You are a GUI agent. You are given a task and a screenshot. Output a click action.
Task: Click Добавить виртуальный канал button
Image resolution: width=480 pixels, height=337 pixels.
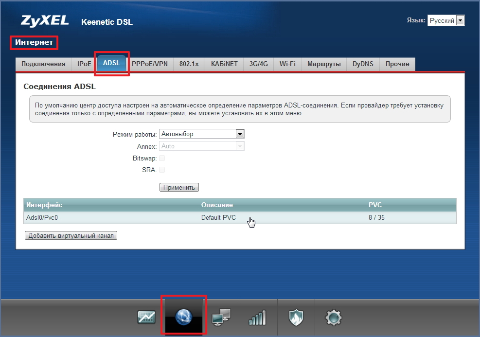pyautogui.click(x=71, y=236)
